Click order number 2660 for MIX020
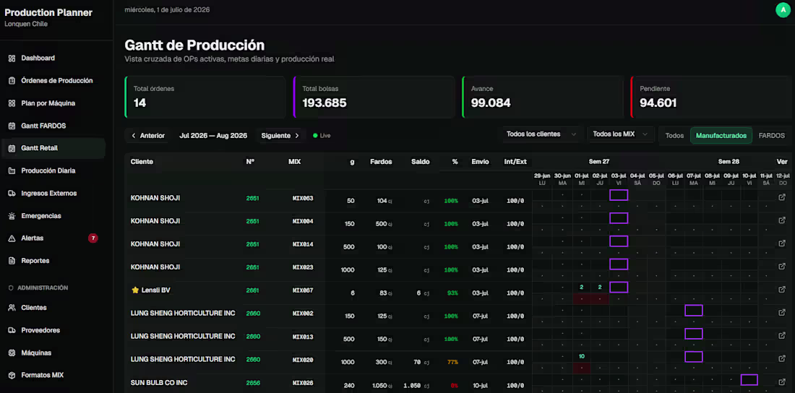Screen dimensions: 795x393 (253, 360)
